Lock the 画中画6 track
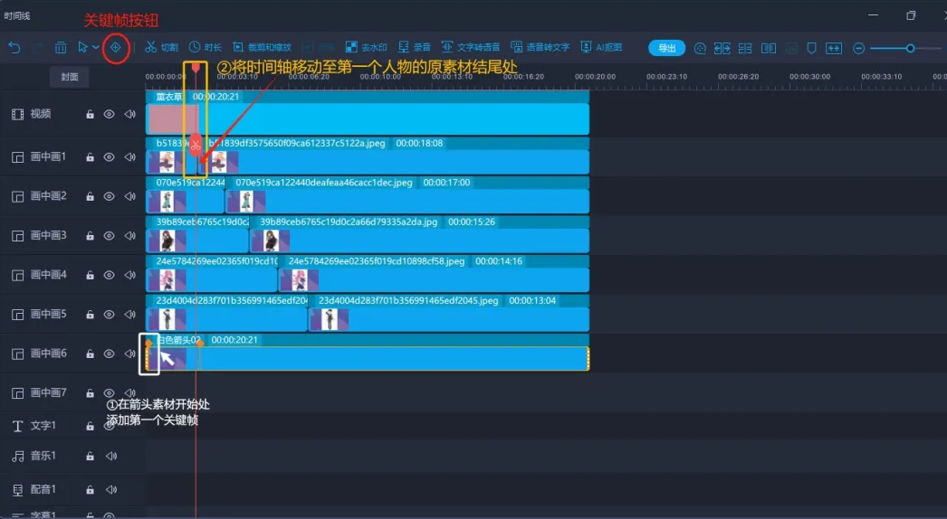This screenshot has height=519, width=947. pyautogui.click(x=90, y=354)
